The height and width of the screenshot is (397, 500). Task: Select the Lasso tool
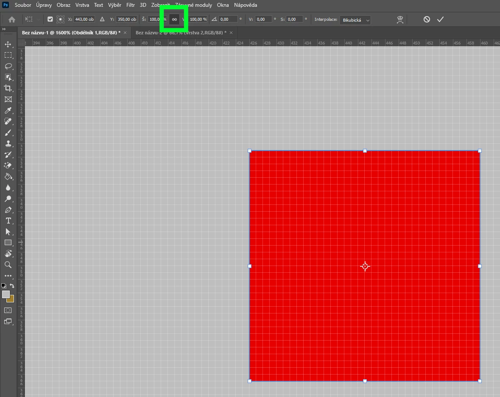(8, 66)
